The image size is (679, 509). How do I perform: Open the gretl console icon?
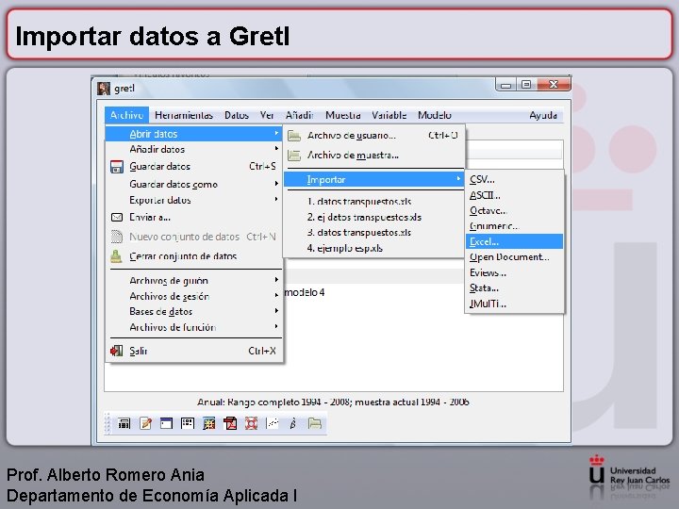click(x=166, y=423)
